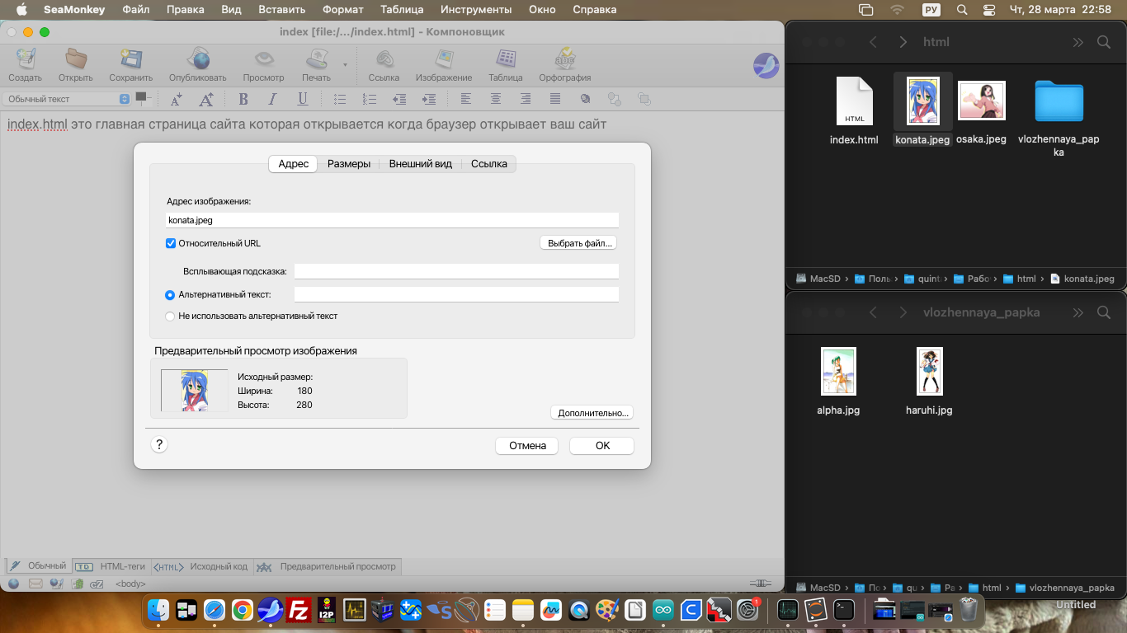Expand the html Finder toolbar overflow chevron
The width and height of the screenshot is (1127, 633).
[1077, 42]
